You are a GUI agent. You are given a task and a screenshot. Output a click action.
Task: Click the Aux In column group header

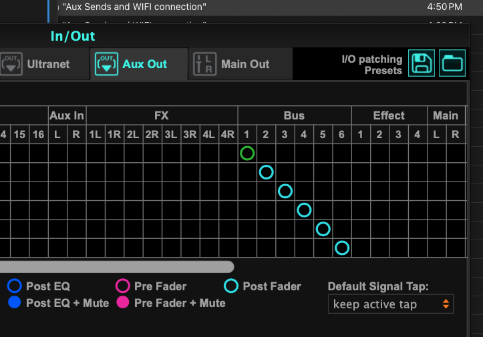pos(67,115)
